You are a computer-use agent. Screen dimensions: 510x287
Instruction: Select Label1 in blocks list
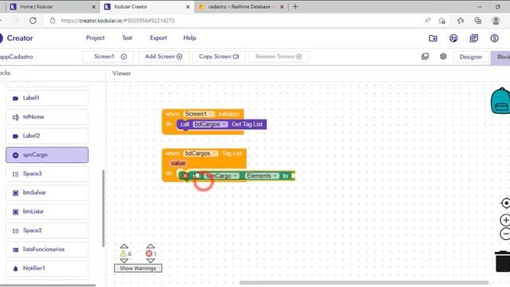point(47,98)
